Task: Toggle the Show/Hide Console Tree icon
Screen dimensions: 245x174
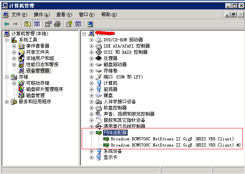Action: coord(36,24)
